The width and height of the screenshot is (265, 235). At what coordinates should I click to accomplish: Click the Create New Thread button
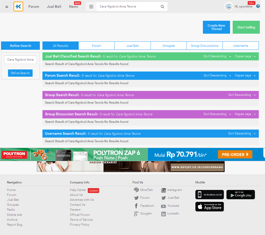click(x=216, y=27)
